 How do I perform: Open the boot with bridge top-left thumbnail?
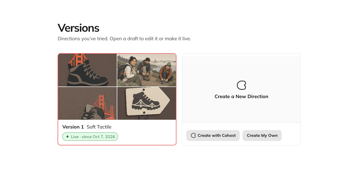[87, 70]
